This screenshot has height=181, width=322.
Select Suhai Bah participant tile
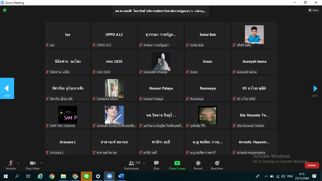(x=208, y=35)
